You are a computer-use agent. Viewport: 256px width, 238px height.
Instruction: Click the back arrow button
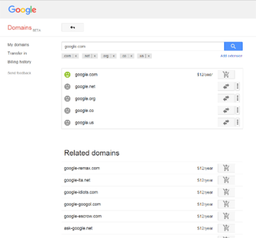point(73,27)
